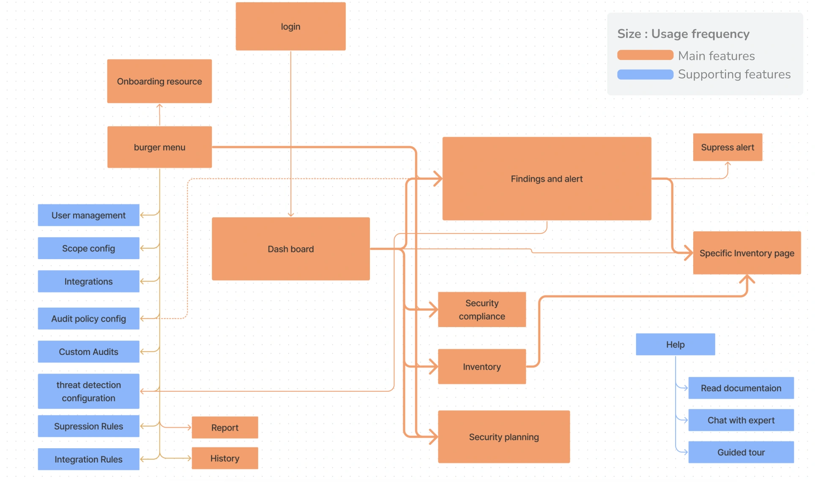Select the 'Supporting features' legend label
815x482 pixels.
(734, 74)
